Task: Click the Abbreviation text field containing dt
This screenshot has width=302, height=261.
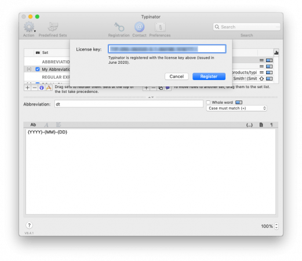Action: tap(129, 104)
